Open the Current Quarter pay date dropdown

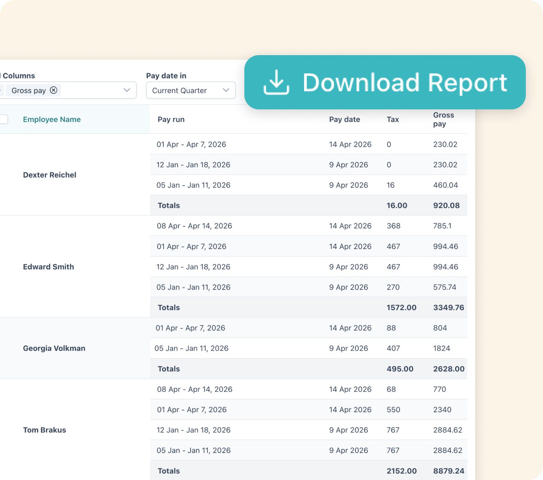pos(191,90)
